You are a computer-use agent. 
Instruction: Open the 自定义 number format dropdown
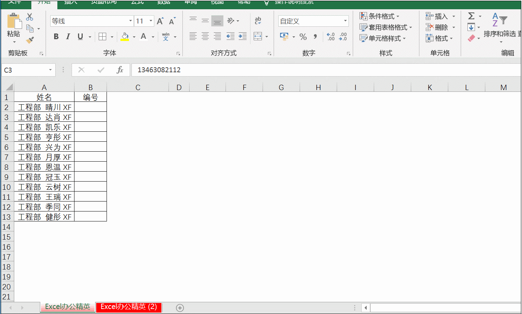coord(345,21)
